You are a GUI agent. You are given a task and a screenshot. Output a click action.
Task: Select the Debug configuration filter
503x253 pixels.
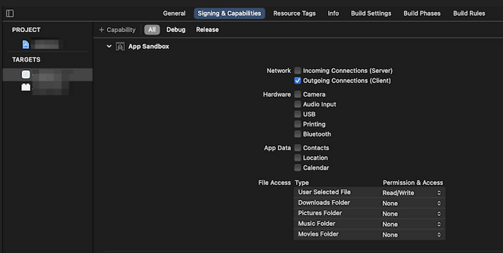pos(176,30)
